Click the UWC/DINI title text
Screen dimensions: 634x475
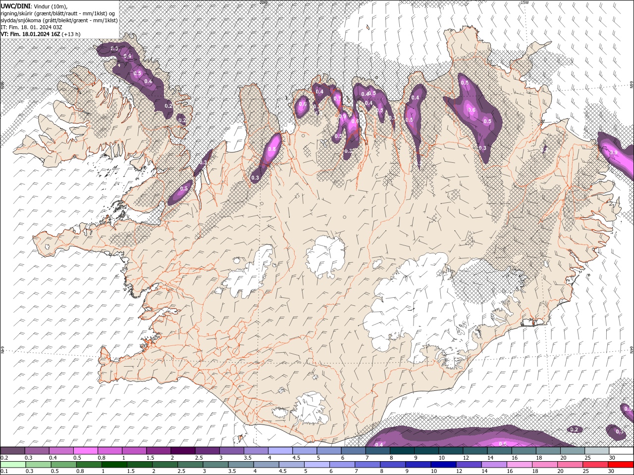pos(16,6)
